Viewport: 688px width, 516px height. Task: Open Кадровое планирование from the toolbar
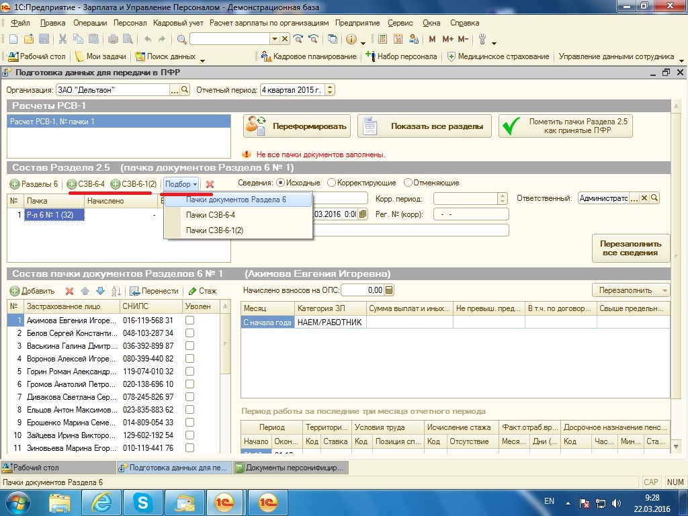point(310,56)
